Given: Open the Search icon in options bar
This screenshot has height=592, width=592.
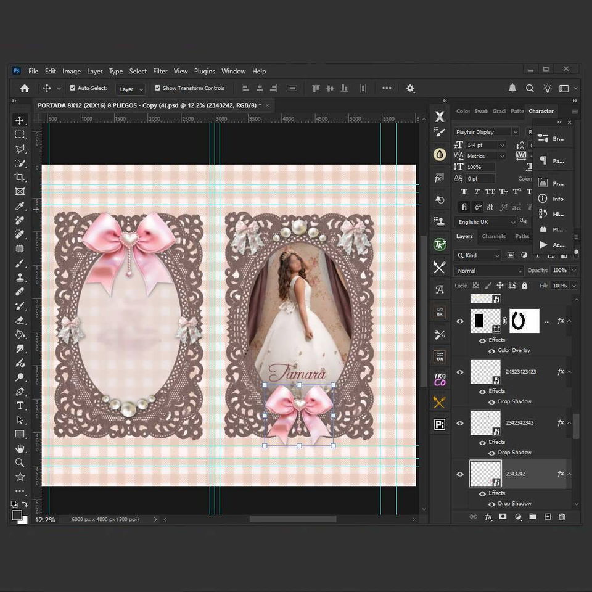Looking at the screenshot, I should point(530,88).
